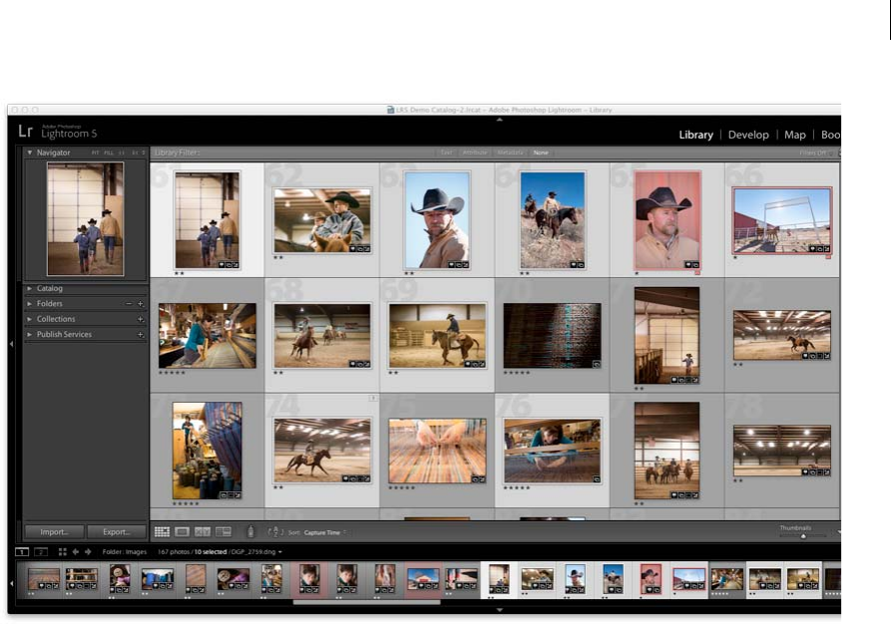Viewport: 891px width, 624px height.
Task: Click the Import button
Action: click(x=55, y=532)
